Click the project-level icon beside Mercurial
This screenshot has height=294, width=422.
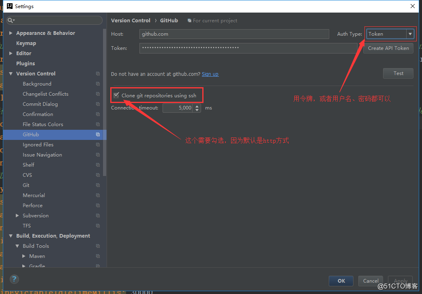point(98,195)
